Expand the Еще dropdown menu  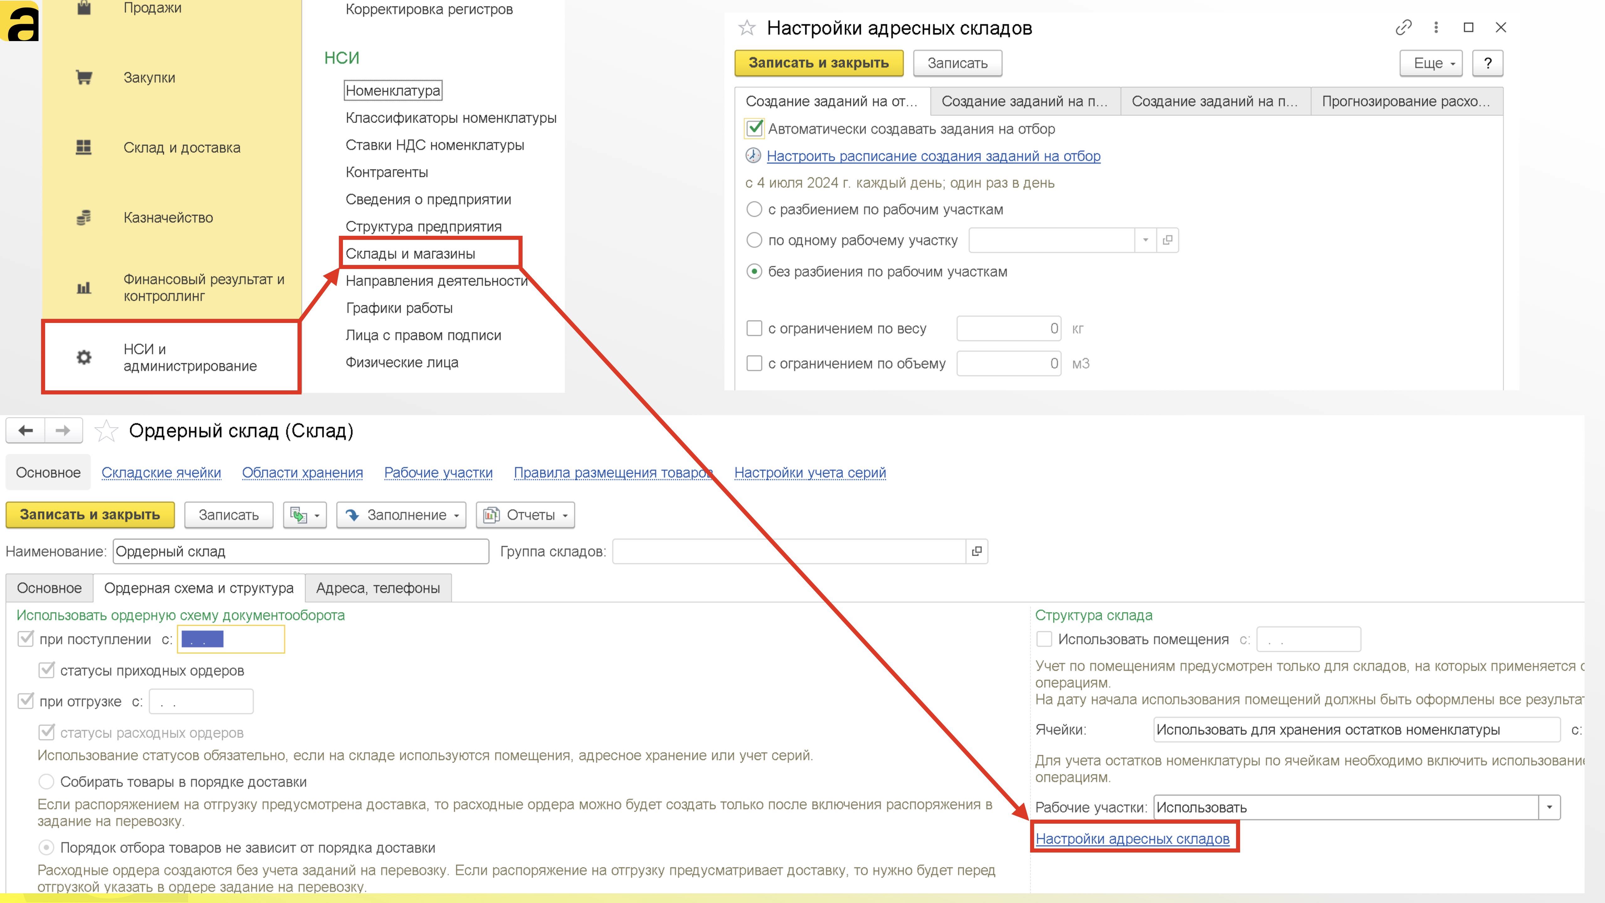pyautogui.click(x=1430, y=63)
